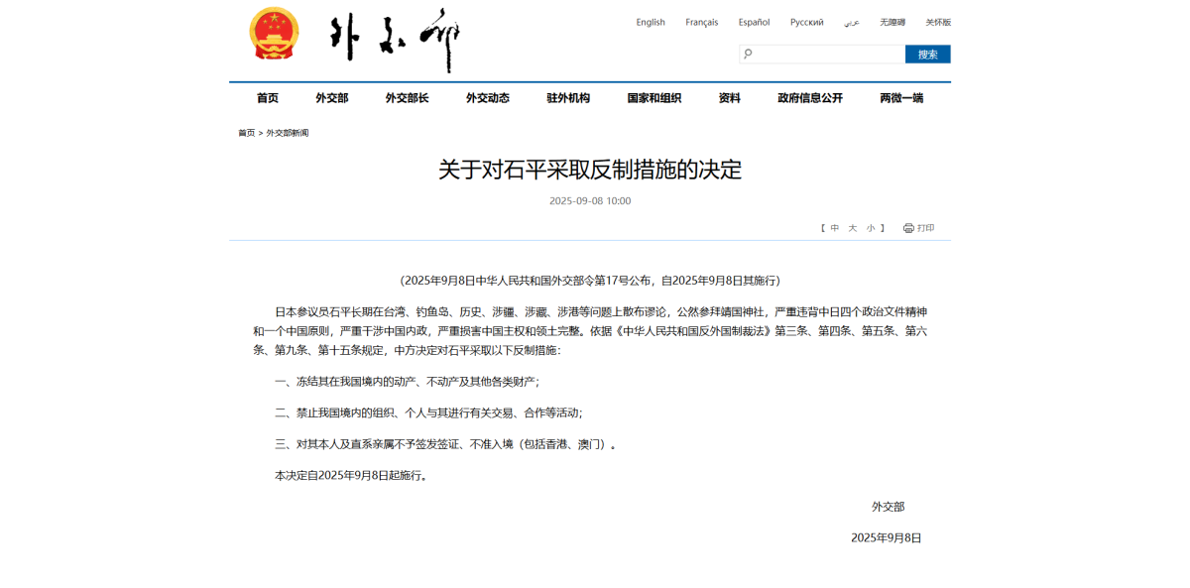Click the search text field
Image resolution: width=1190 pixels, height=588 pixels.
coord(822,54)
